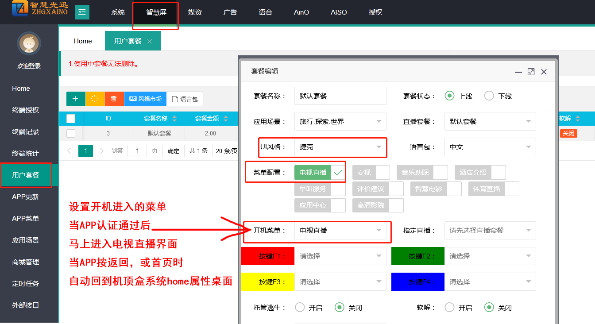The width and height of the screenshot is (595, 324).
Task: Click the green add package plus icon
Action: click(x=75, y=99)
